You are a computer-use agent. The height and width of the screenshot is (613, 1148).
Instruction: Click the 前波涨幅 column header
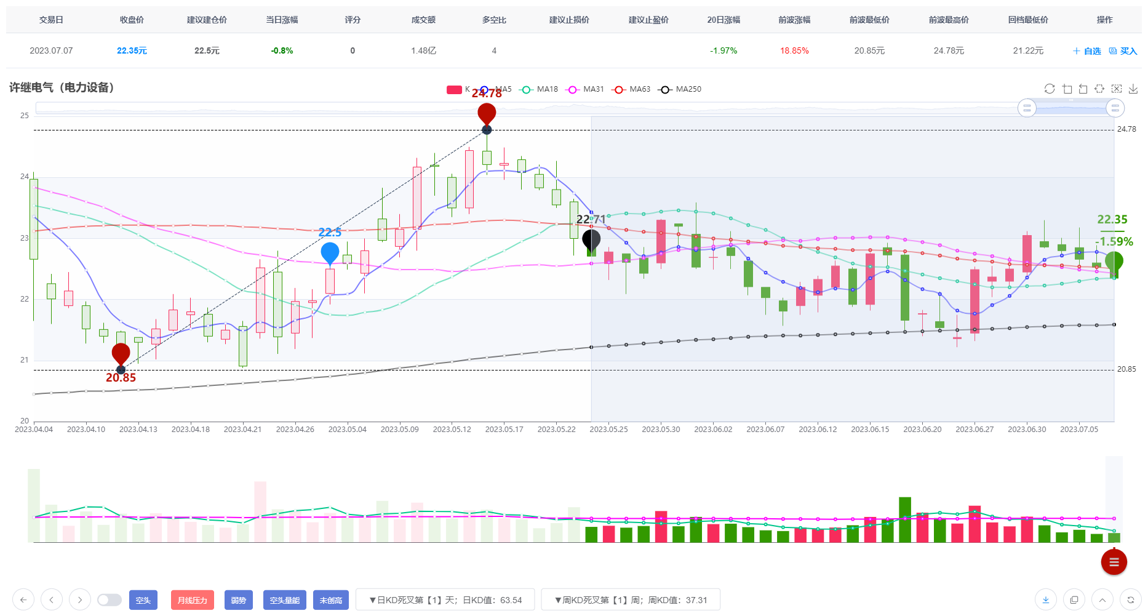pos(794,20)
